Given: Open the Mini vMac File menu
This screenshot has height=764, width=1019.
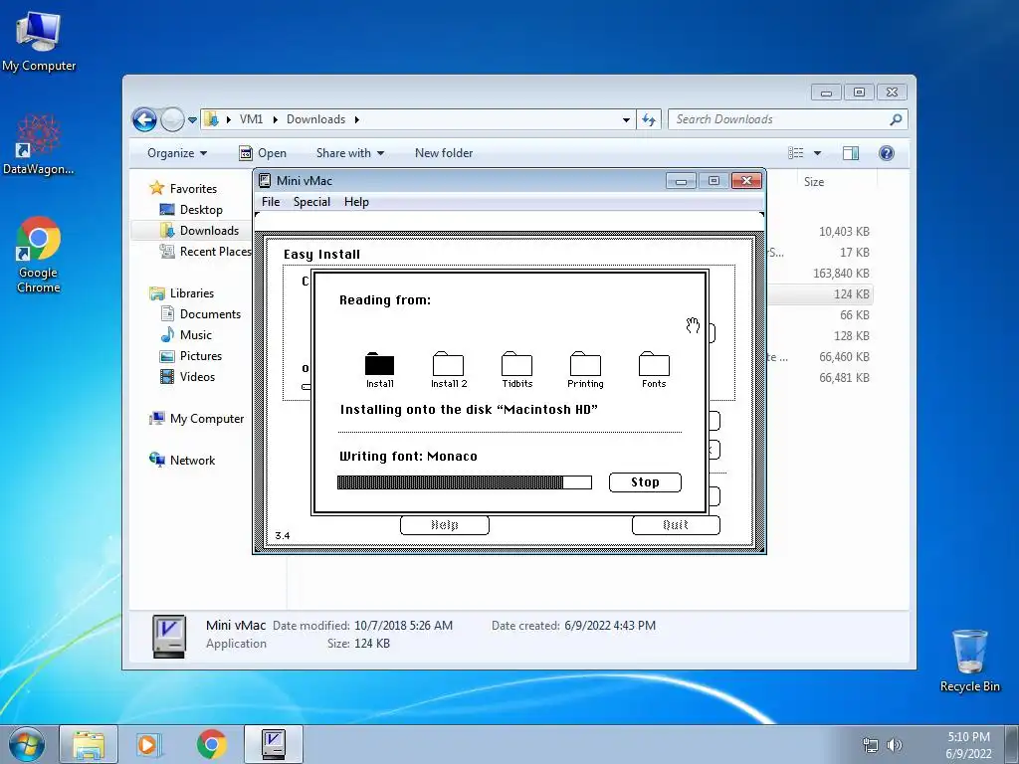Looking at the screenshot, I should [271, 202].
